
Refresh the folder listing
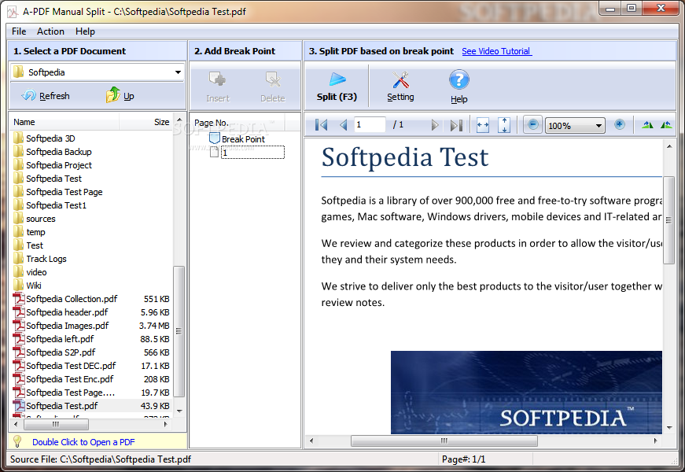(x=46, y=96)
